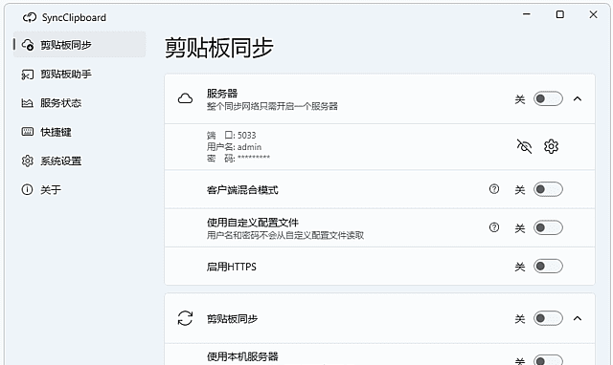Collapse the 服务器 section with chevron
Image resolution: width=613 pixels, height=365 pixels.
click(x=578, y=99)
